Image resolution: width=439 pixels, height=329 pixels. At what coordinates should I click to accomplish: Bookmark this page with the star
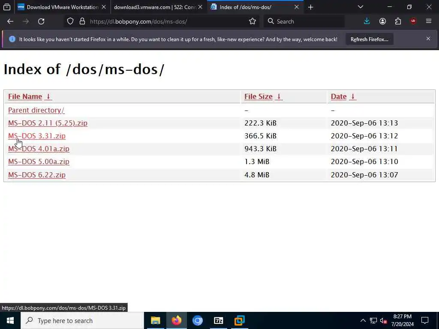pos(252,21)
